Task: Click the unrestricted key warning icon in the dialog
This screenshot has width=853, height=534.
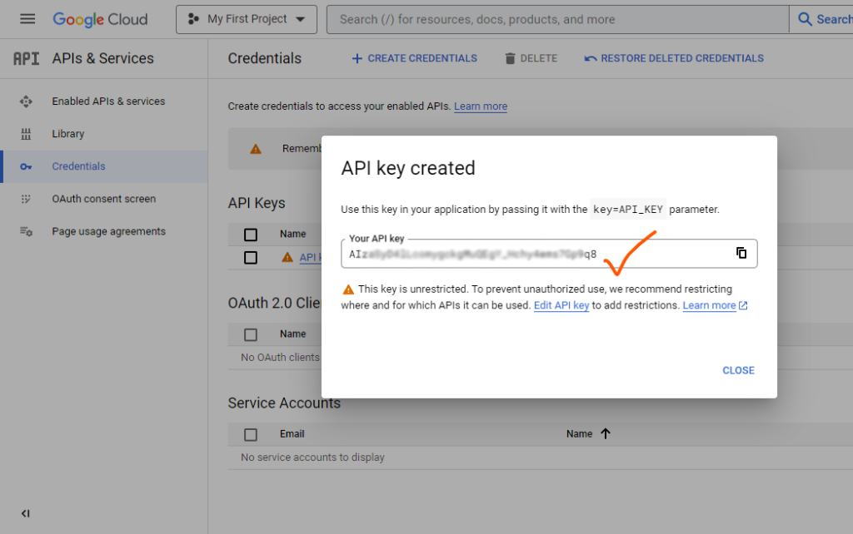Action: [348, 289]
